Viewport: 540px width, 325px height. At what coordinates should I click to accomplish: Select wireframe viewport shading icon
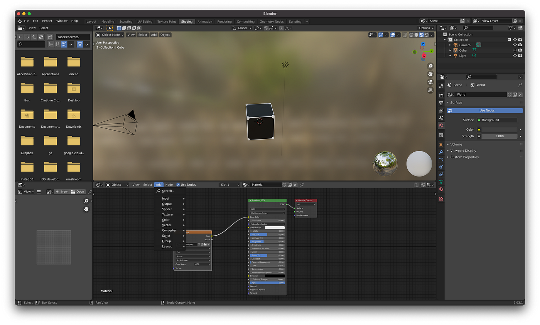[x=411, y=35]
